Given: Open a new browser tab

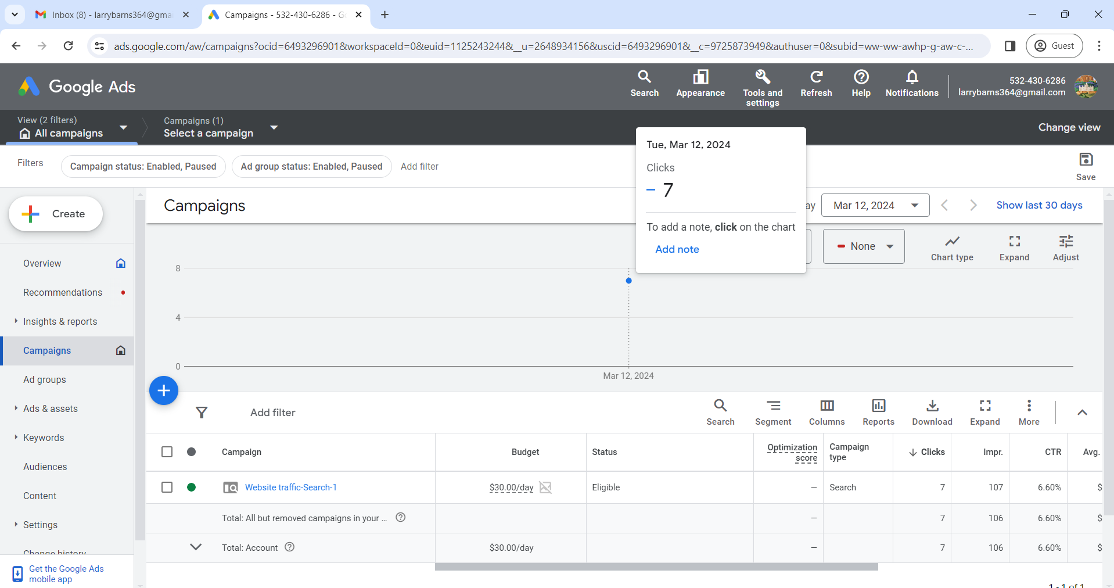Looking at the screenshot, I should point(384,15).
